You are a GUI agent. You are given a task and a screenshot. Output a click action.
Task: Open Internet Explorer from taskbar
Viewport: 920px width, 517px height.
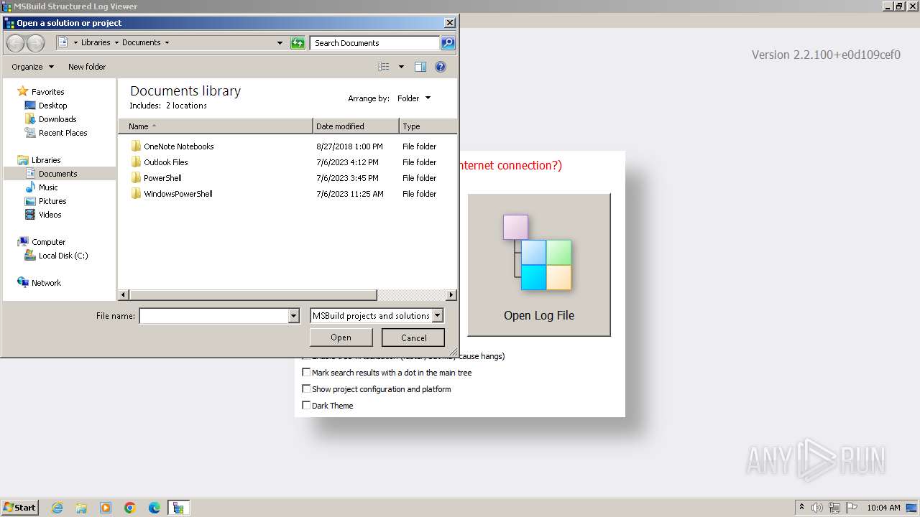click(57, 508)
